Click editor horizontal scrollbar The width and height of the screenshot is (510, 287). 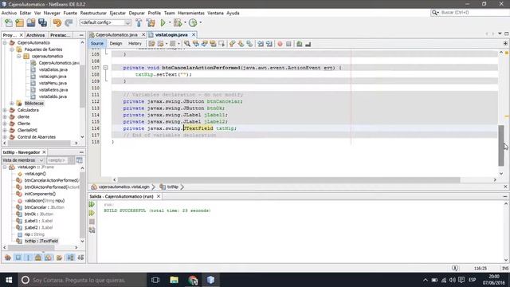288,180
